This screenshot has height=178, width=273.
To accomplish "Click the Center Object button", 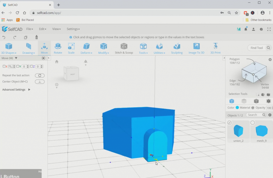I will [39, 82].
